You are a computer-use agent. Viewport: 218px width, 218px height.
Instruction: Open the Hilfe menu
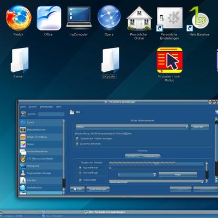[x=58, y=107]
